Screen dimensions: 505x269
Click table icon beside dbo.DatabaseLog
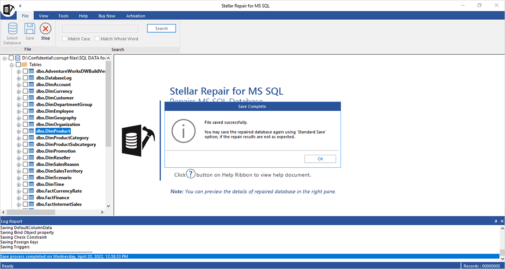coord(32,78)
